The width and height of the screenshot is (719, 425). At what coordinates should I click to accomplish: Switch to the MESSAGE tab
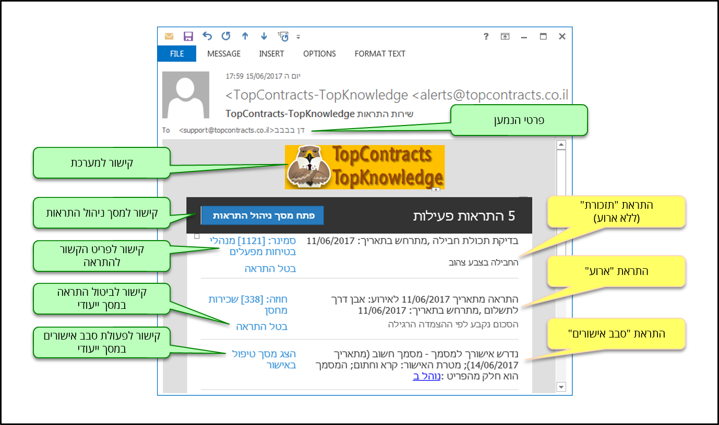click(x=224, y=54)
